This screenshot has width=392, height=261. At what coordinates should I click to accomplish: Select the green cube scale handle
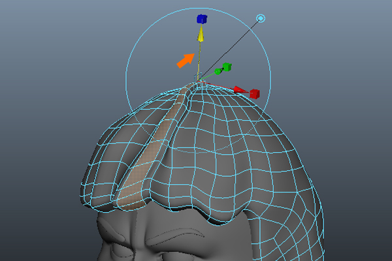tap(227, 67)
